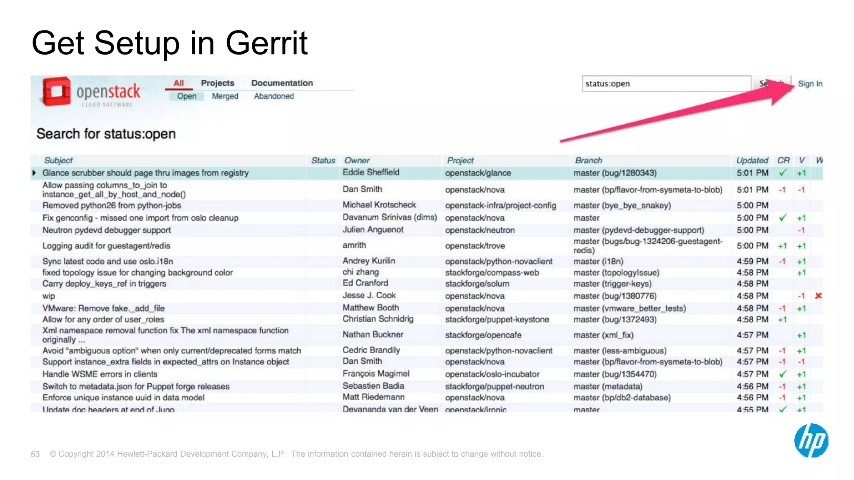Open project openstack/oslo-incubator

pyautogui.click(x=492, y=374)
